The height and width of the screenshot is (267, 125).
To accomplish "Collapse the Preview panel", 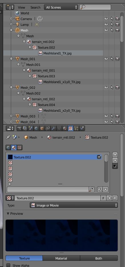I will click(8, 213).
